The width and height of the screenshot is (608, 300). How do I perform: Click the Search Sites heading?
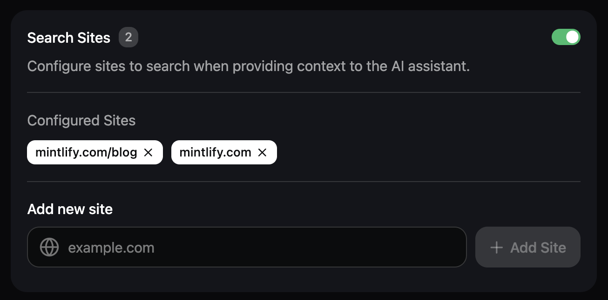(68, 38)
